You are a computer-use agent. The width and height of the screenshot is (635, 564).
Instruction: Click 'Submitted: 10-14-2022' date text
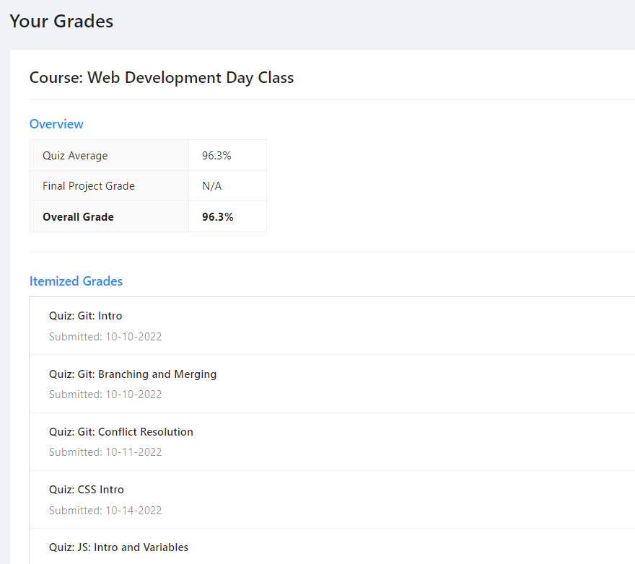[105, 510]
